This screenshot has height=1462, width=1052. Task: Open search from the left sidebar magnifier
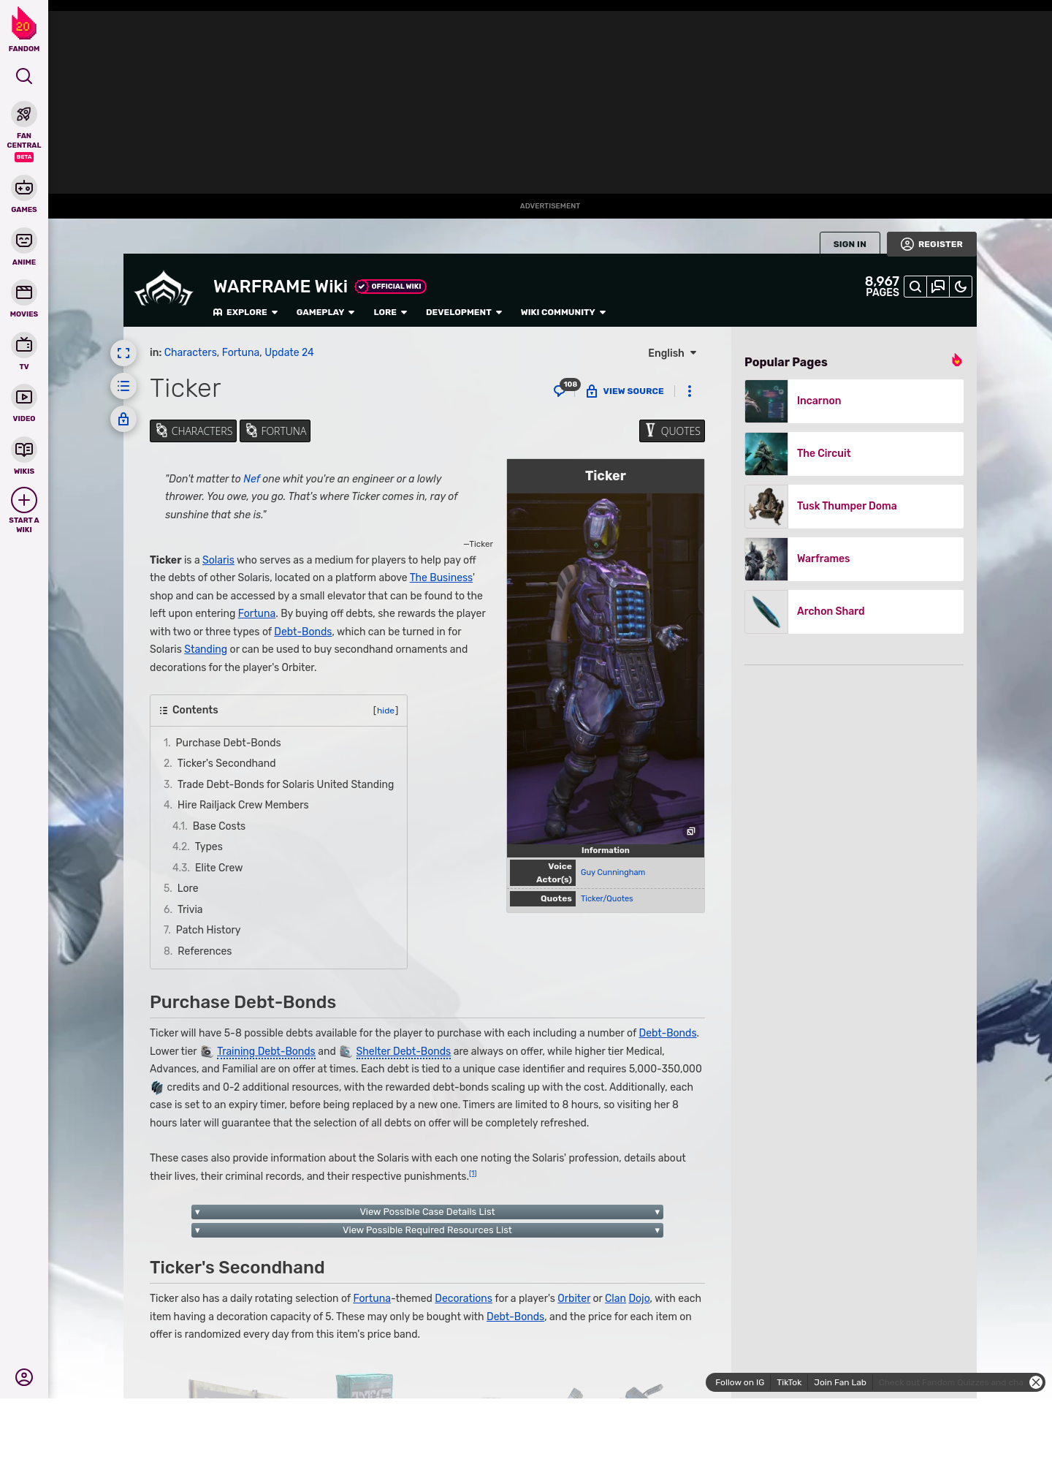[x=24, y=76]
